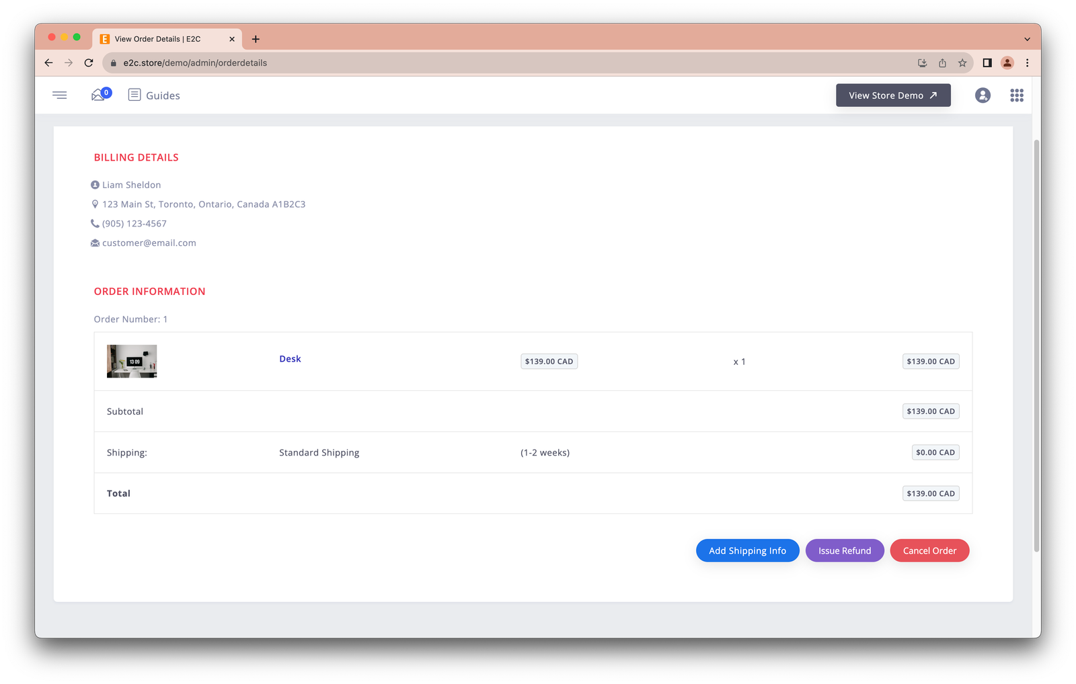Click the Desk product thumbnail

click(132, 361)
